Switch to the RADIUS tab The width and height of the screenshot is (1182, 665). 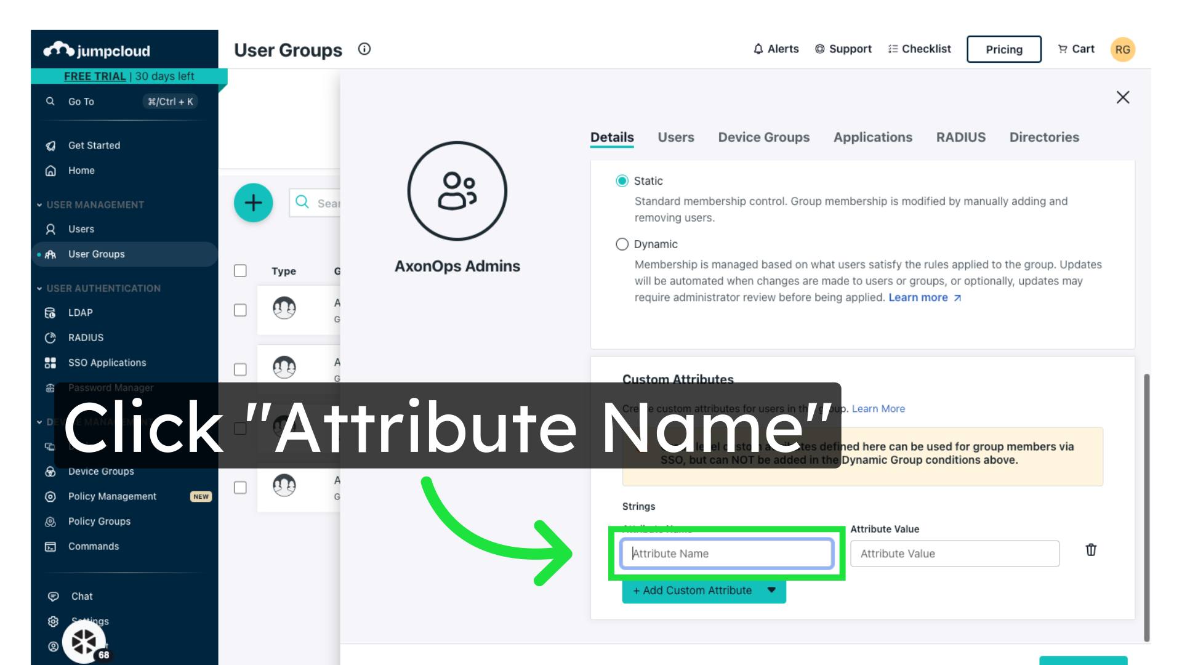pyautogui.click(x=960, y=137)
